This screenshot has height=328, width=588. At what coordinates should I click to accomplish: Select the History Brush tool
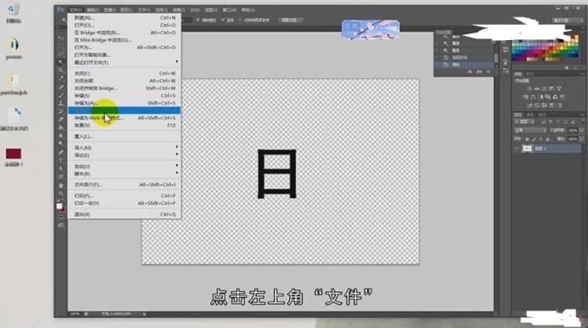(61, 111)
